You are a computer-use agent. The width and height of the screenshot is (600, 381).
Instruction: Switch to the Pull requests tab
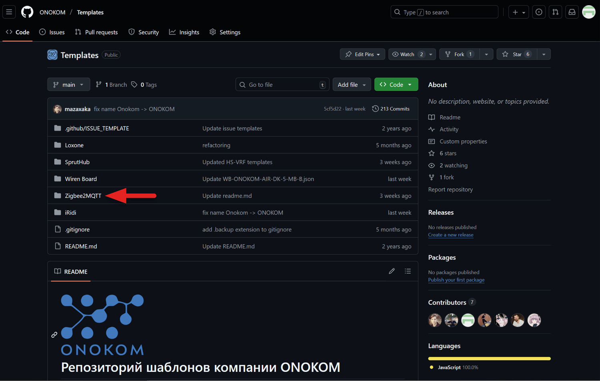96,32
